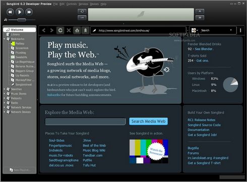Screen dimensions: 247x182
Task: Click the Scissorkick bookmark icon
Action: (x=13, y=48)
